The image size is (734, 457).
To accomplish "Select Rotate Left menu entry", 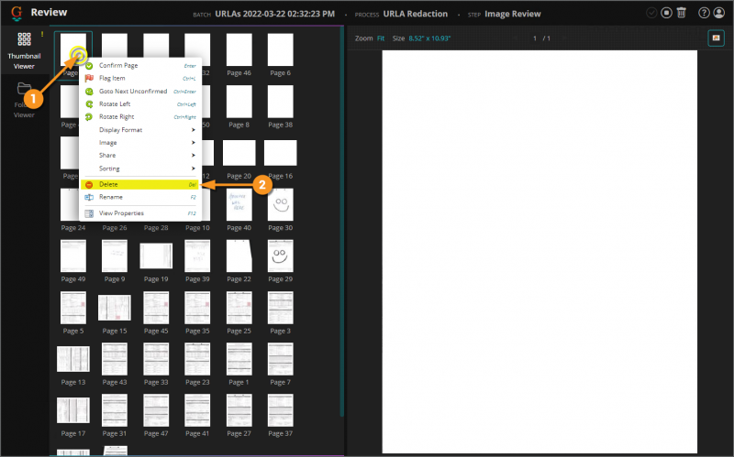I will pyautogui.click(x=140, y=103).
